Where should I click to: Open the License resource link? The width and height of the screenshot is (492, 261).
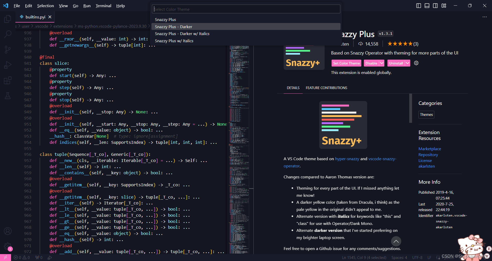pyautogui.click(x=425, y=160)
